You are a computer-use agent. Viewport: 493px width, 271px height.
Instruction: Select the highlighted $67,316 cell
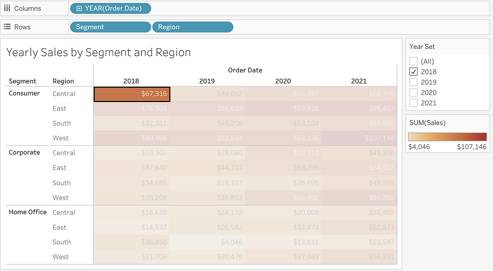pyautogui.click(x=132, y=94)
